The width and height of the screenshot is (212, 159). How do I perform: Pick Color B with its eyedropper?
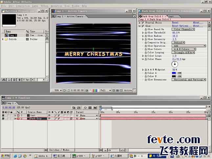[x=179, y=76]
